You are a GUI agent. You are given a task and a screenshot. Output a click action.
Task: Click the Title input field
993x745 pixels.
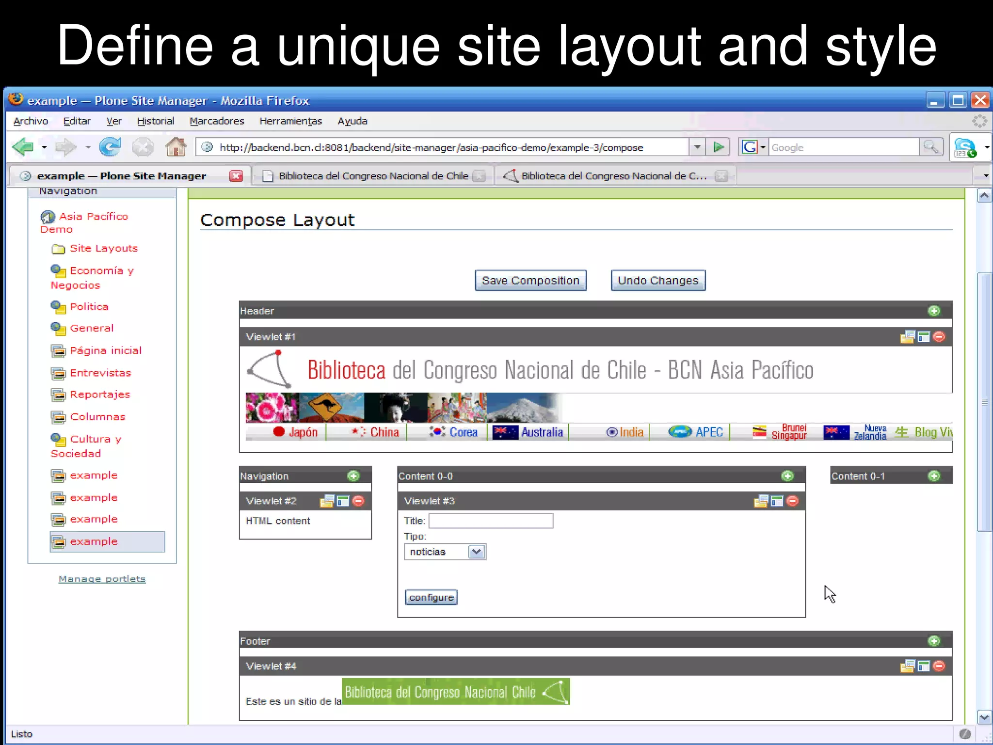[491, 521]
